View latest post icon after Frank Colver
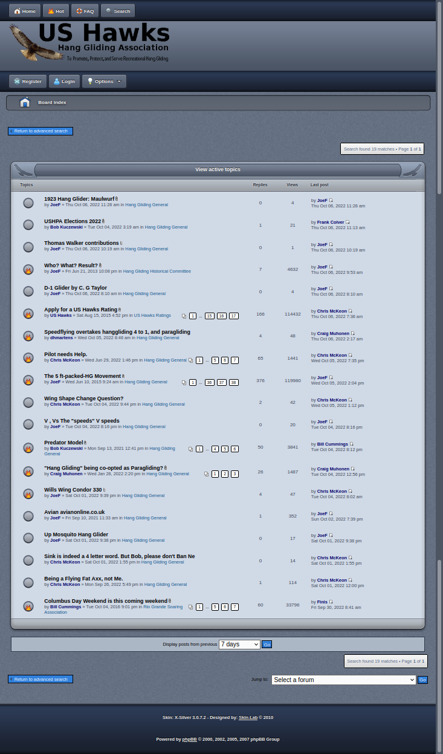 348,222
